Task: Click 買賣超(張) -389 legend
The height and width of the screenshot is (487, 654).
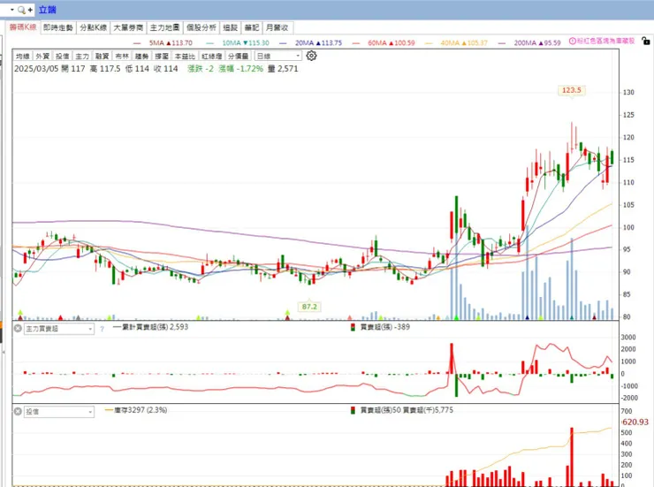Action: pos(381,327)
